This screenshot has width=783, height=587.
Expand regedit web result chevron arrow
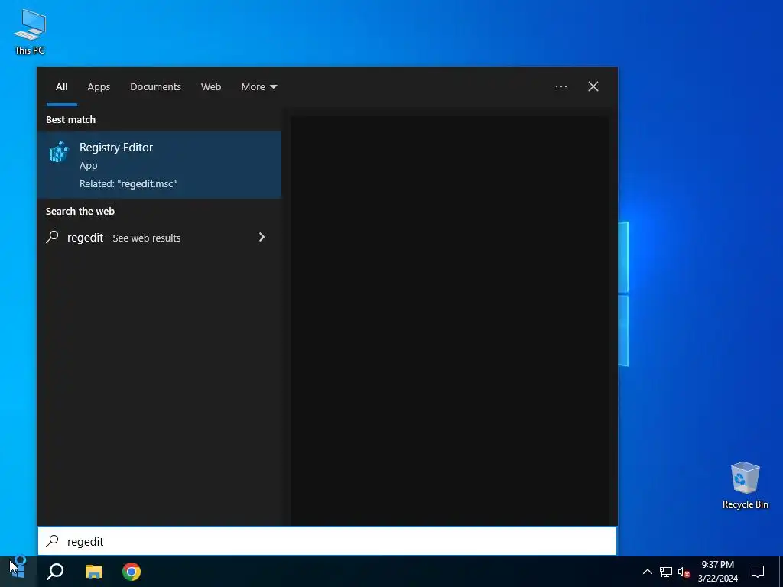(x=262, y=237)
